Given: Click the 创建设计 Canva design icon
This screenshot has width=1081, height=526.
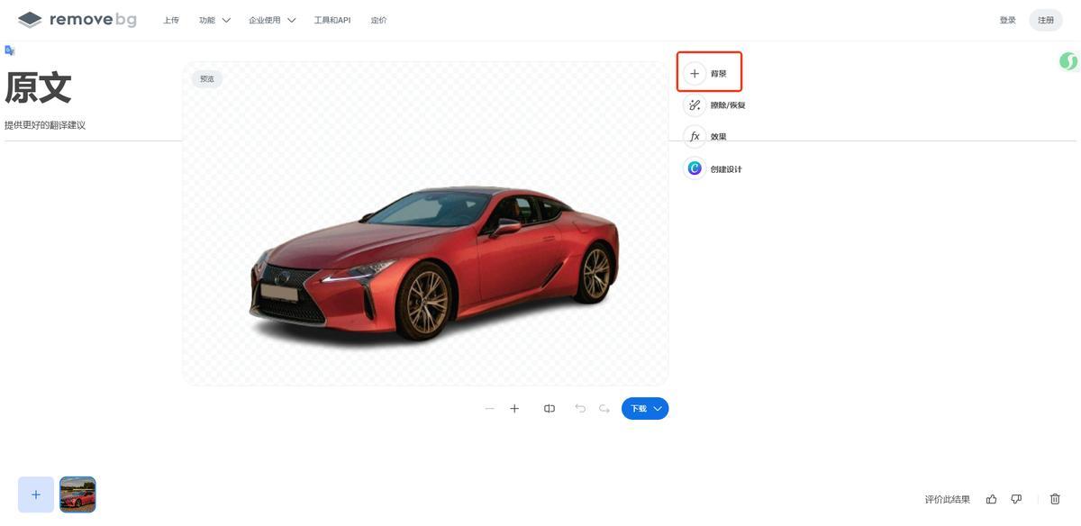Looking at the screenshot, I should click(x=695, y=168).
